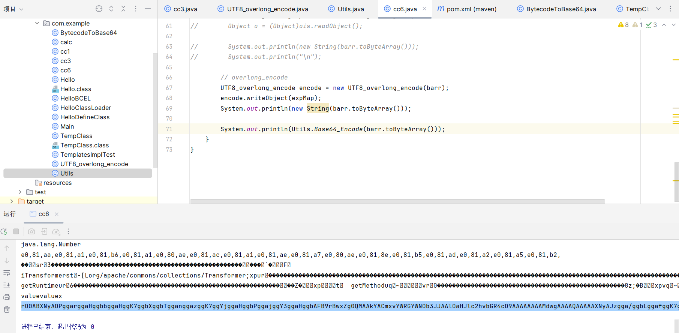Close the cc6.java editor tab
Screen dimensions: 679x333
click(424, 9)
